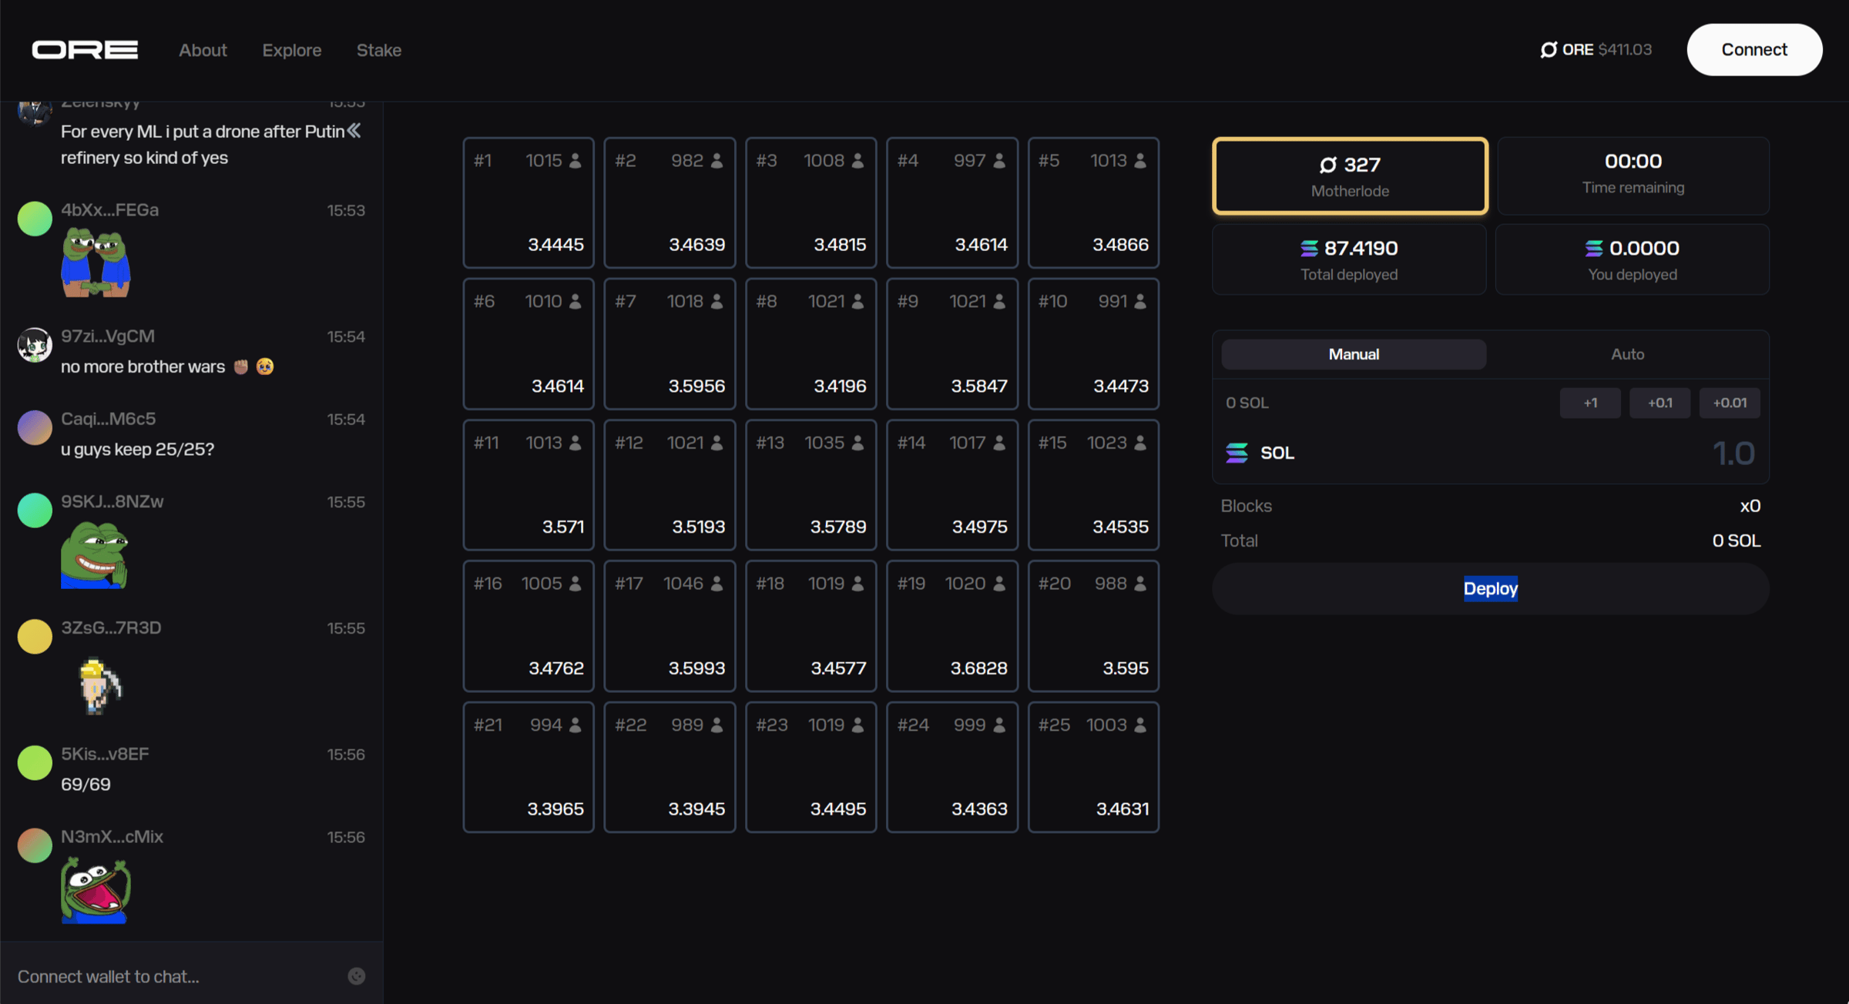Increase the SOL amount using the +0.1 button
The height and width of the screenshot is (1004, 1849).
tap(1659, 402)
